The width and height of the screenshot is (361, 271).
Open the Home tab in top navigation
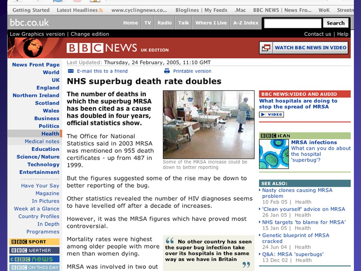click(x=130, y=23)
